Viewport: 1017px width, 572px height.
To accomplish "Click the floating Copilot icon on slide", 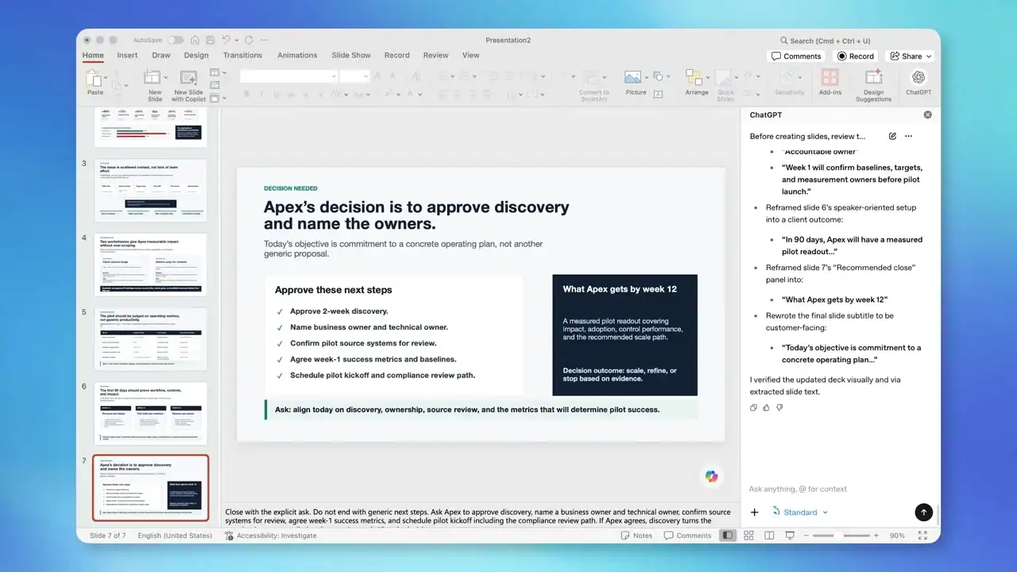I will 711,476.
